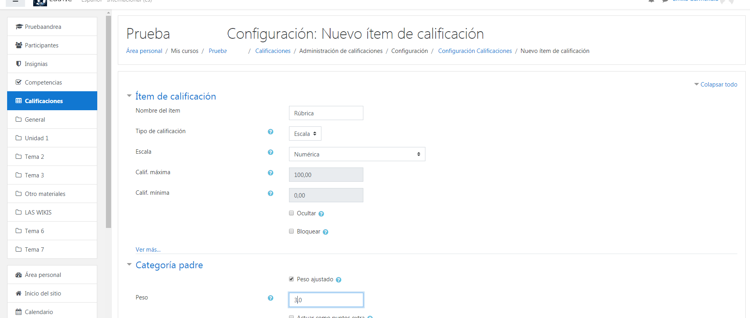Click the Calif. mínima field
Viewport: 750px width, 318px height.
(x=326, y=195)
